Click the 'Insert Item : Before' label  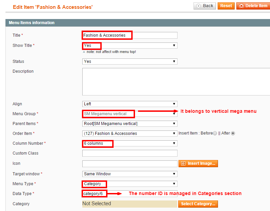[x=196, y=133]
